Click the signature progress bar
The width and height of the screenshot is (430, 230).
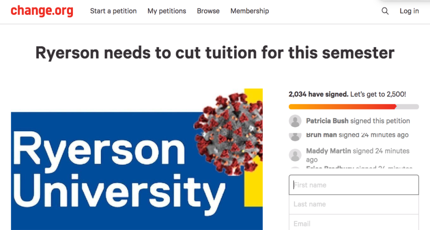[354, 107]
